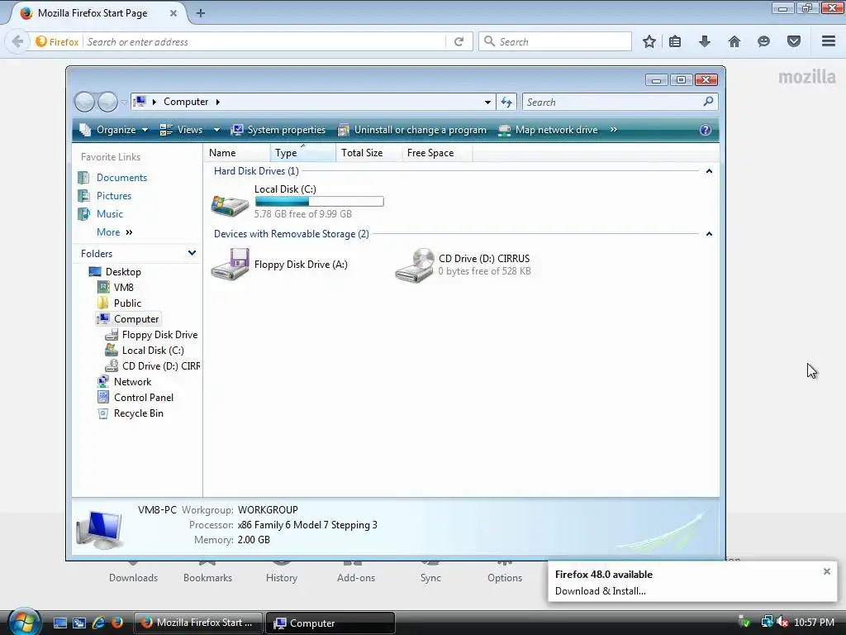
Task: Open the Firefox hamburger menu
Action: (829, 41)
